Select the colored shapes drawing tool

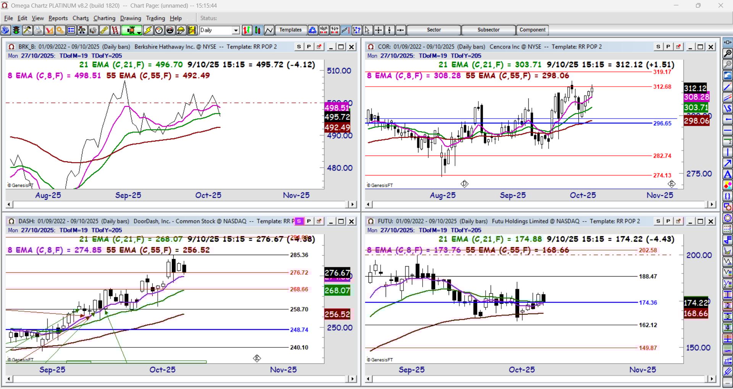[x=728, y=185]
